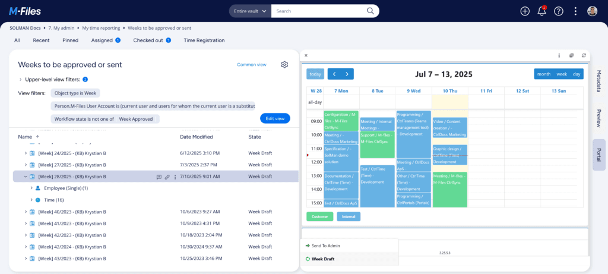The image size is (608, 274).
Task: Expand Upper-level view filters
Action: click(20, 80)
